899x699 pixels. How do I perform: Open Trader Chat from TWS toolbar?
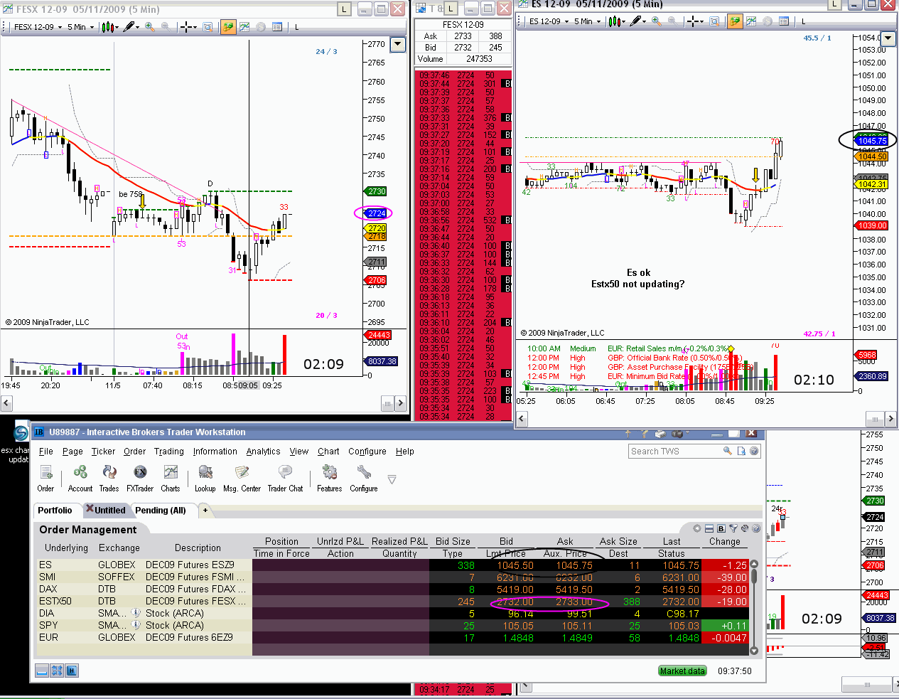285,478
